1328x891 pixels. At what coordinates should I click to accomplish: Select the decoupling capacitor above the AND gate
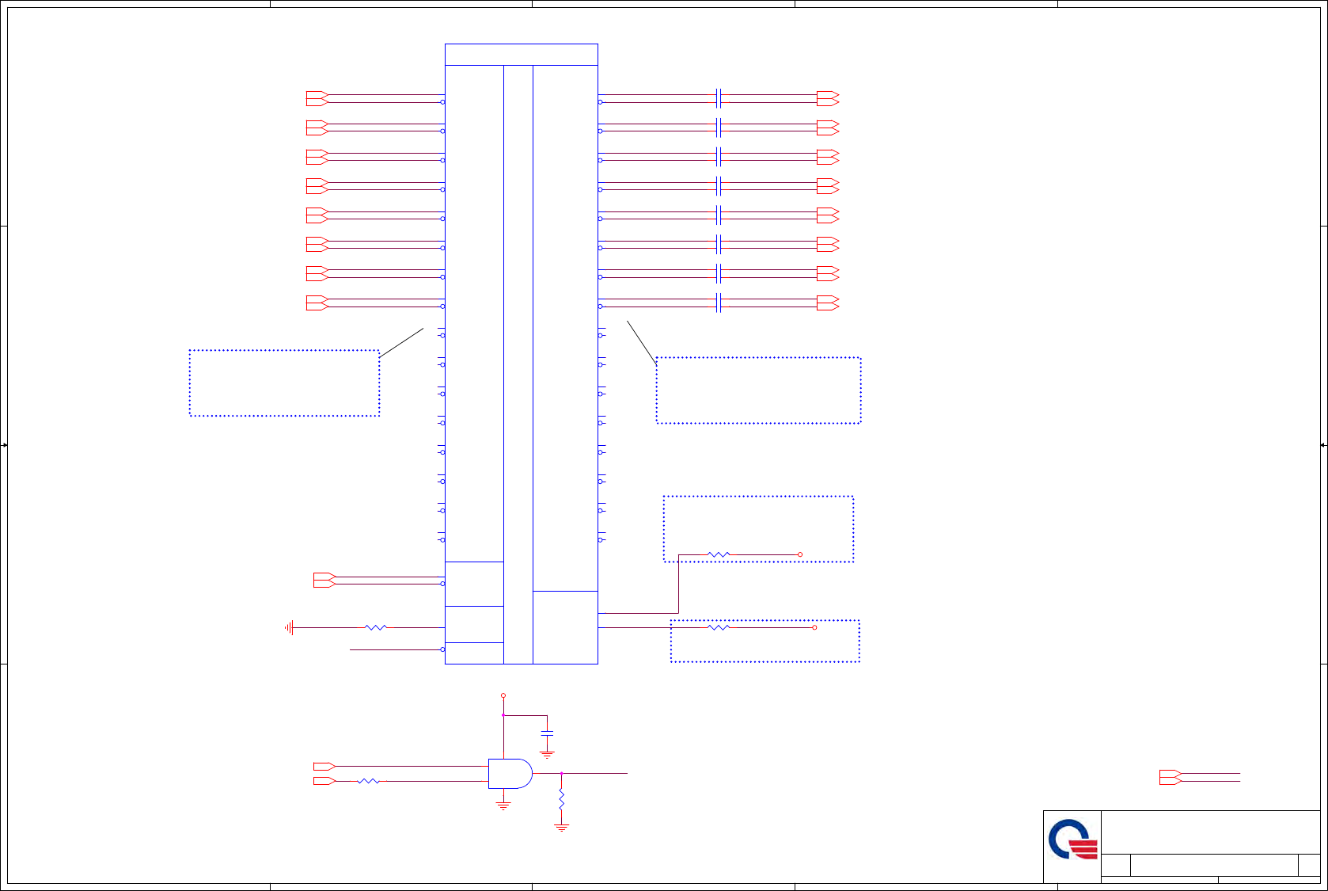(547, 733)
